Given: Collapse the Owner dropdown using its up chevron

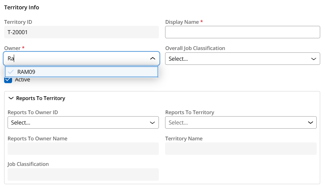Looking at the screenshot, I should point(152,59).
